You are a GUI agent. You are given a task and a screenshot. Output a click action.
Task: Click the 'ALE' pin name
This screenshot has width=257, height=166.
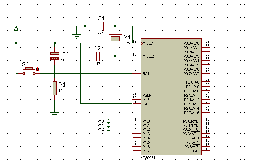[x=146, y=100]
